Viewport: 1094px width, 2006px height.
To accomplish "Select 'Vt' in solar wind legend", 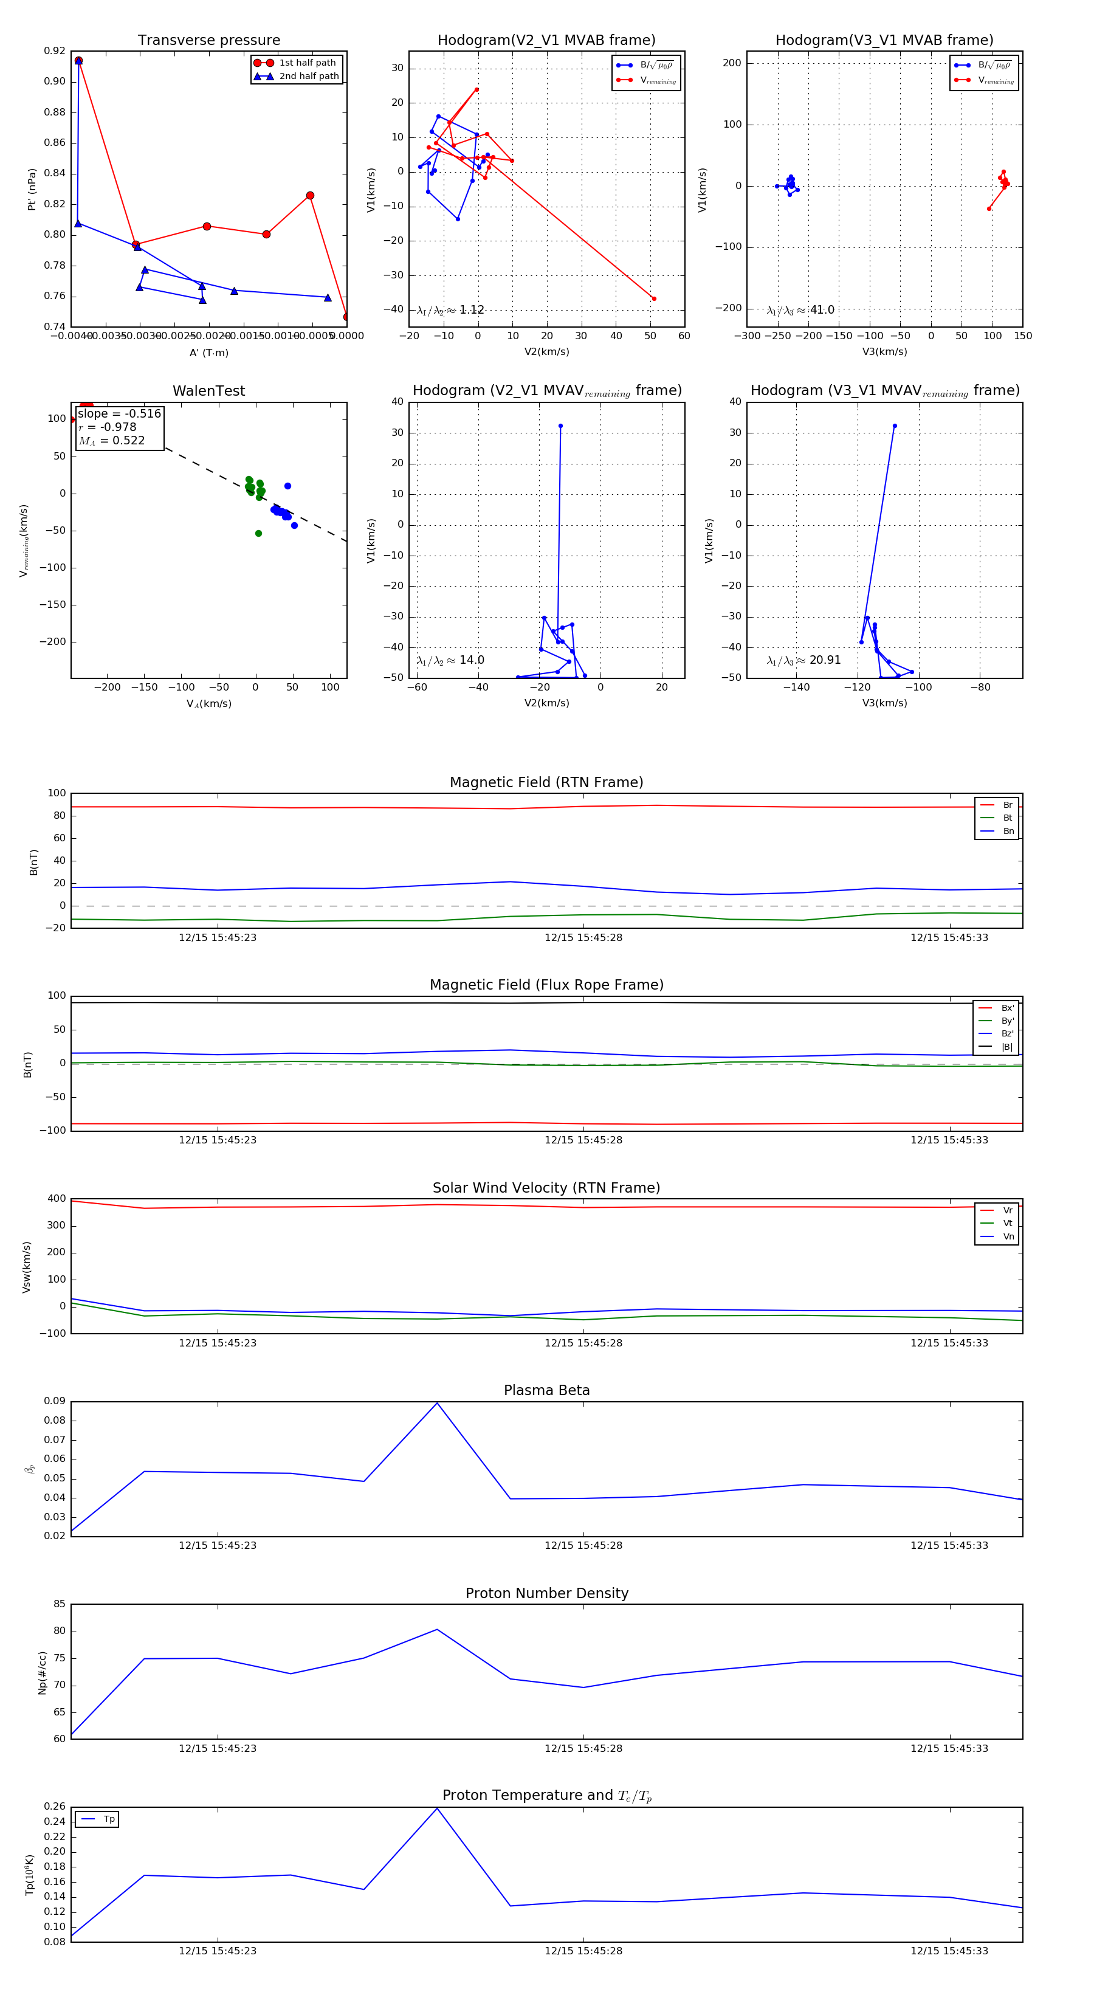I will pyautogui.click(x=997, y=1224).
